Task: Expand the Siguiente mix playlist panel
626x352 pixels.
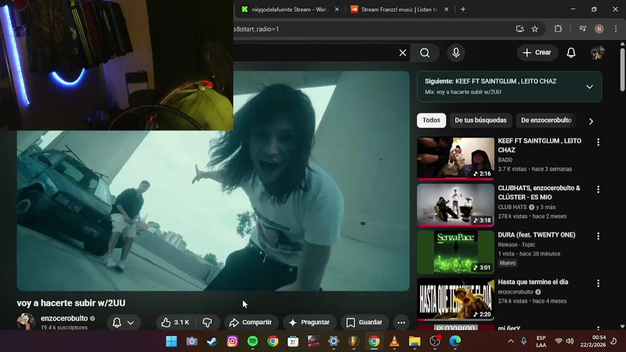Action: (x=589, y=87)
